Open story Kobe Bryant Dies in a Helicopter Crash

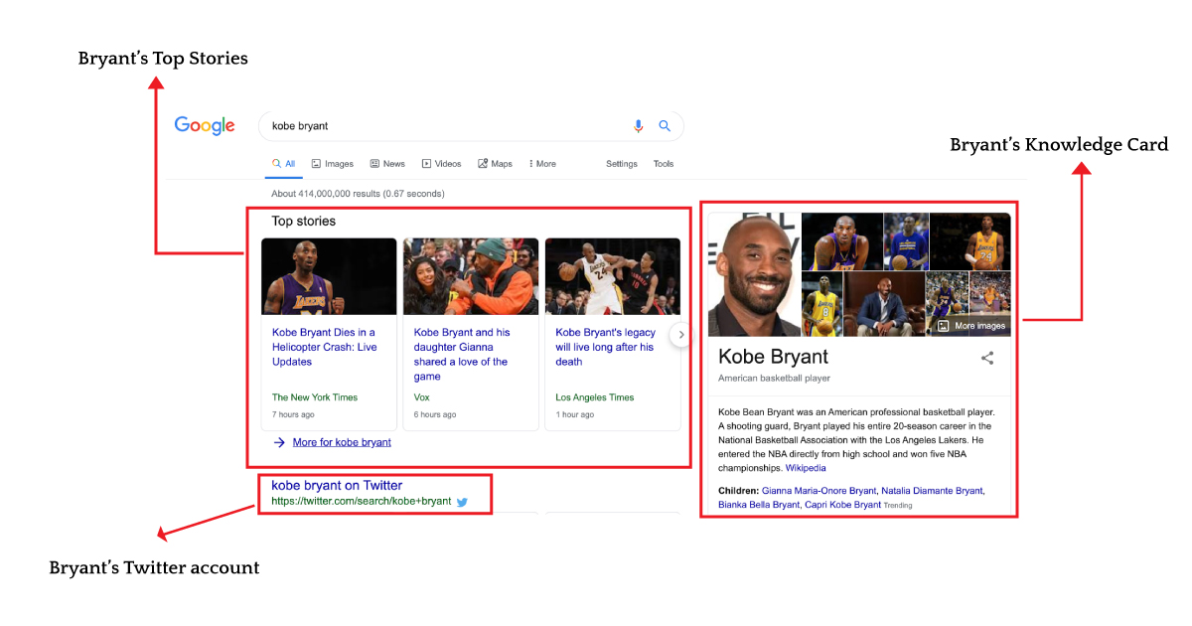point(325,347)
